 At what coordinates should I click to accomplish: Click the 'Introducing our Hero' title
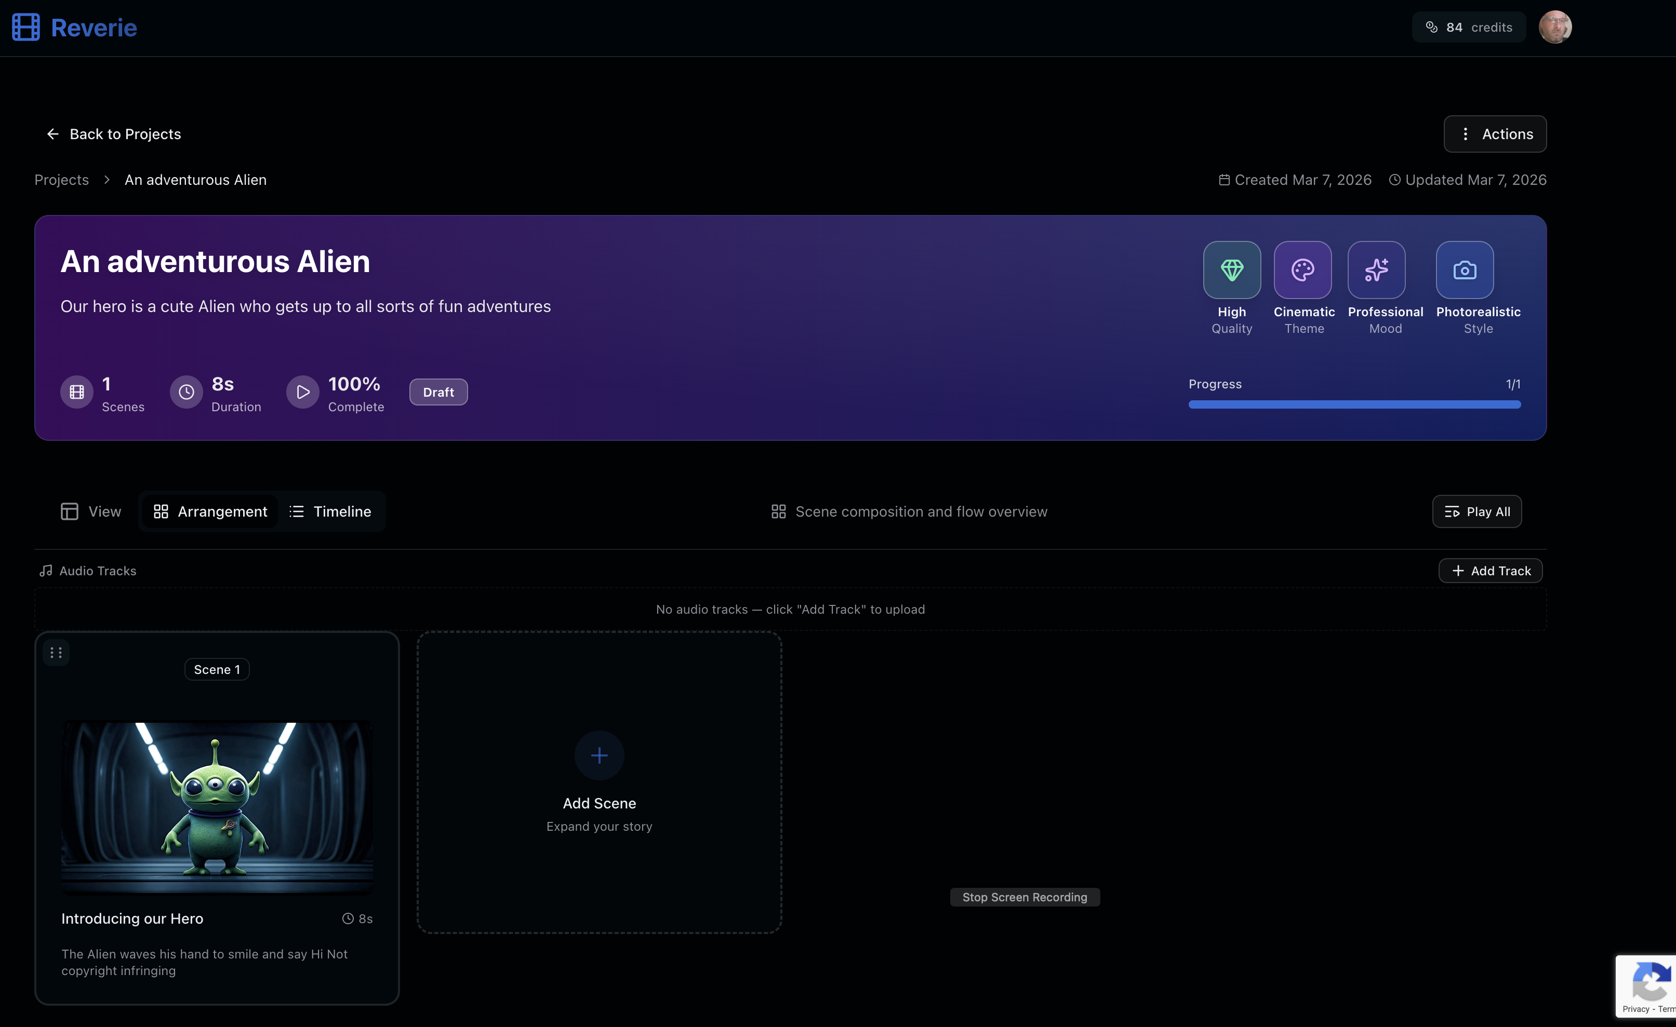coord(132,918)
